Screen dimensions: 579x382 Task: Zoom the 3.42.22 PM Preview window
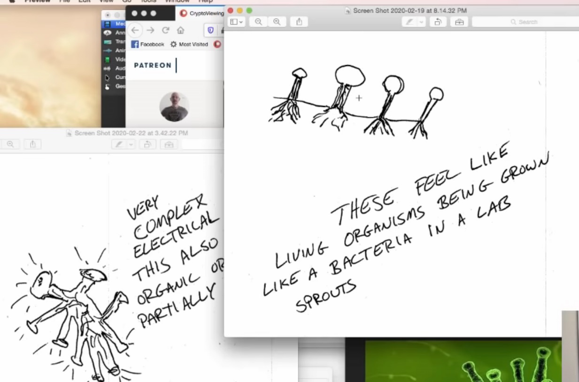[x=10, y=145]
